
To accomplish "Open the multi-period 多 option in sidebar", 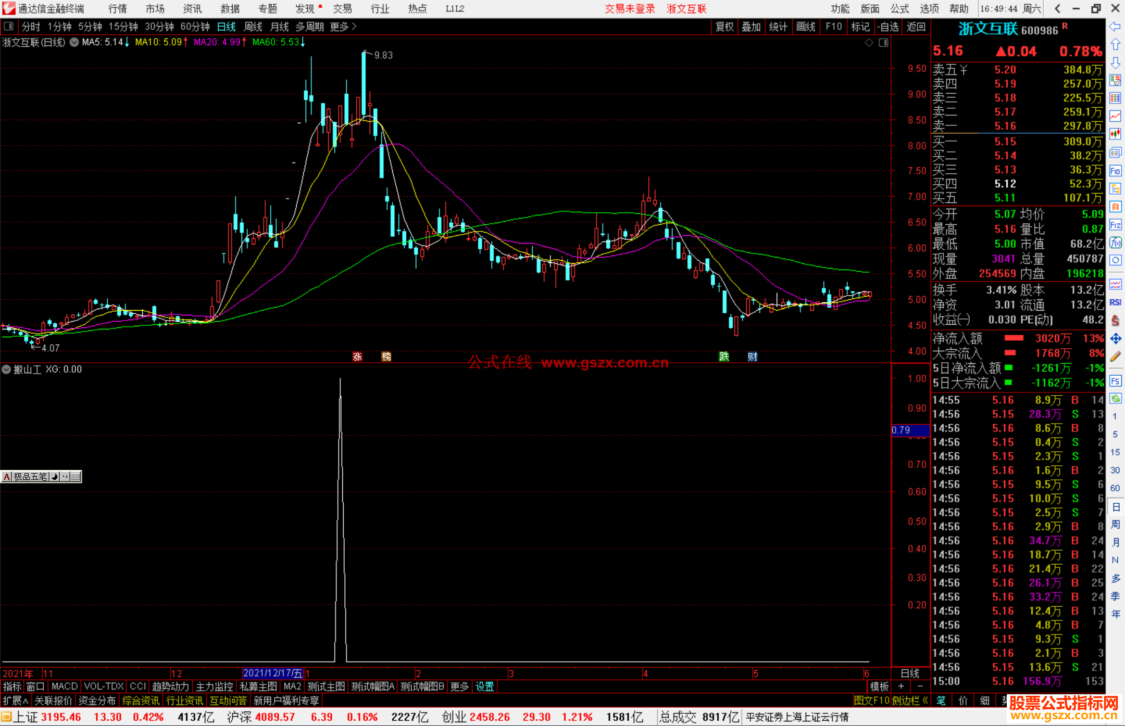I will click(x=1115, y=578).
